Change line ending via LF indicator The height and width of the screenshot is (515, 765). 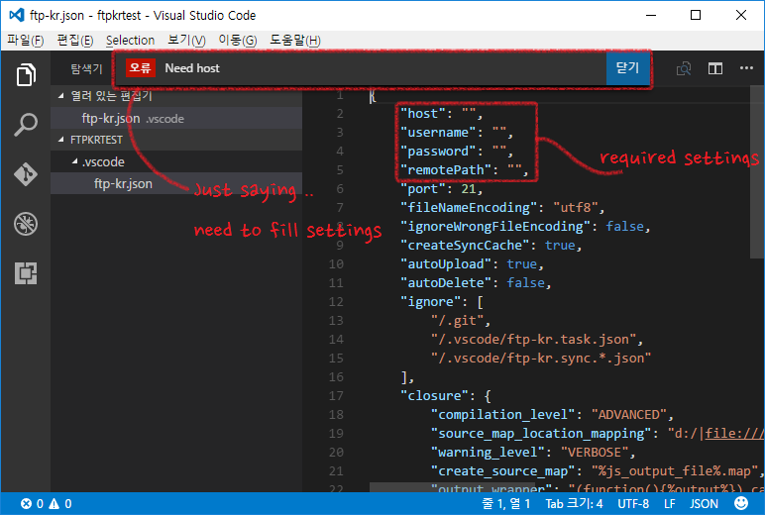pyautogui.click(x=670, y=504)
